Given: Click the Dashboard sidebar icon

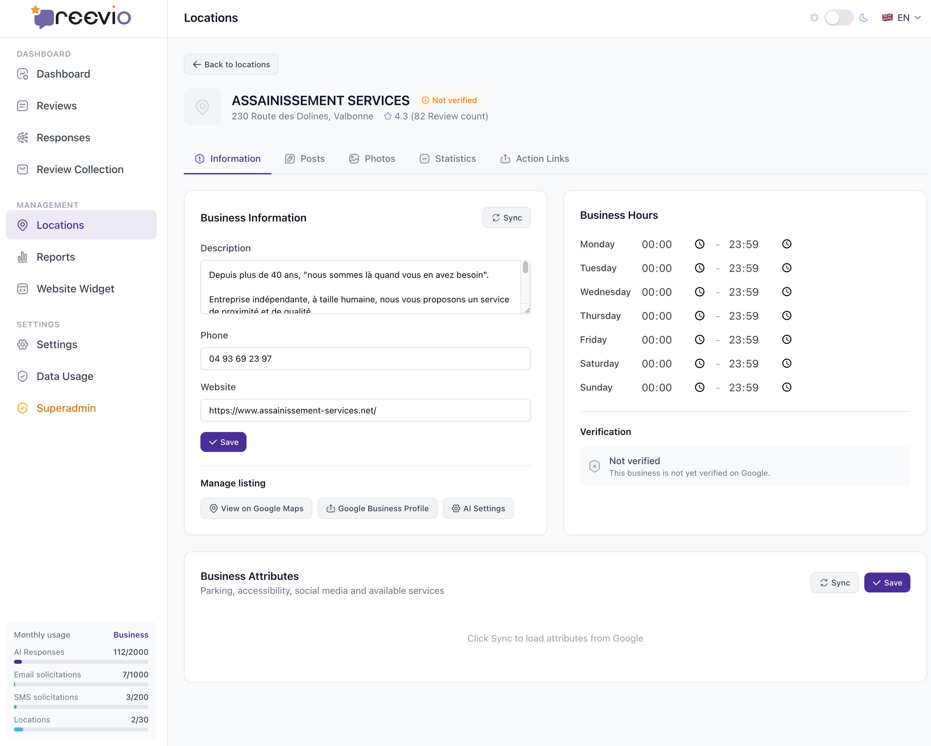Looking at the screenshot, I should [x=23, y=74].
